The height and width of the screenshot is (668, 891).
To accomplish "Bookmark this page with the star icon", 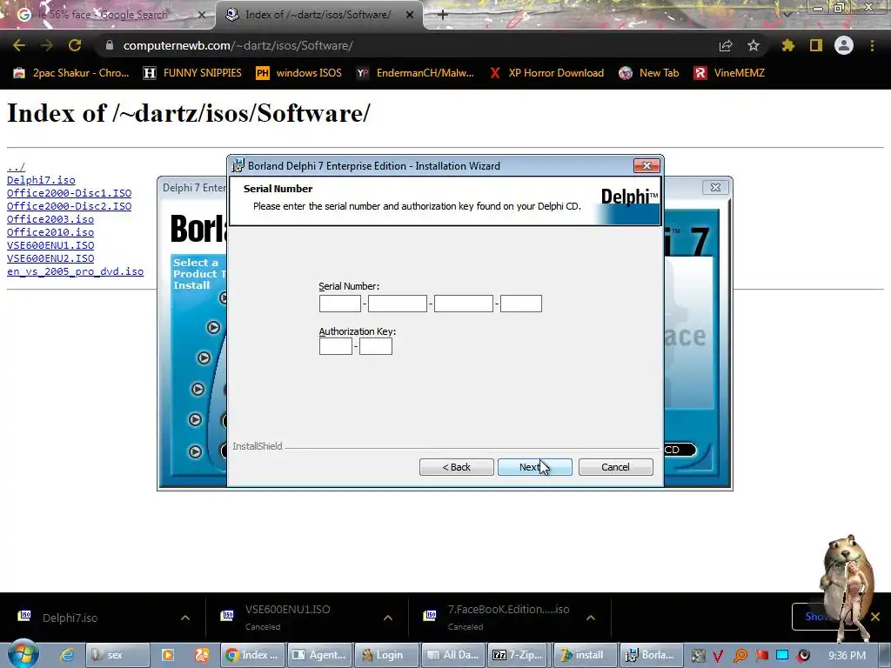I will coord(754,45).
